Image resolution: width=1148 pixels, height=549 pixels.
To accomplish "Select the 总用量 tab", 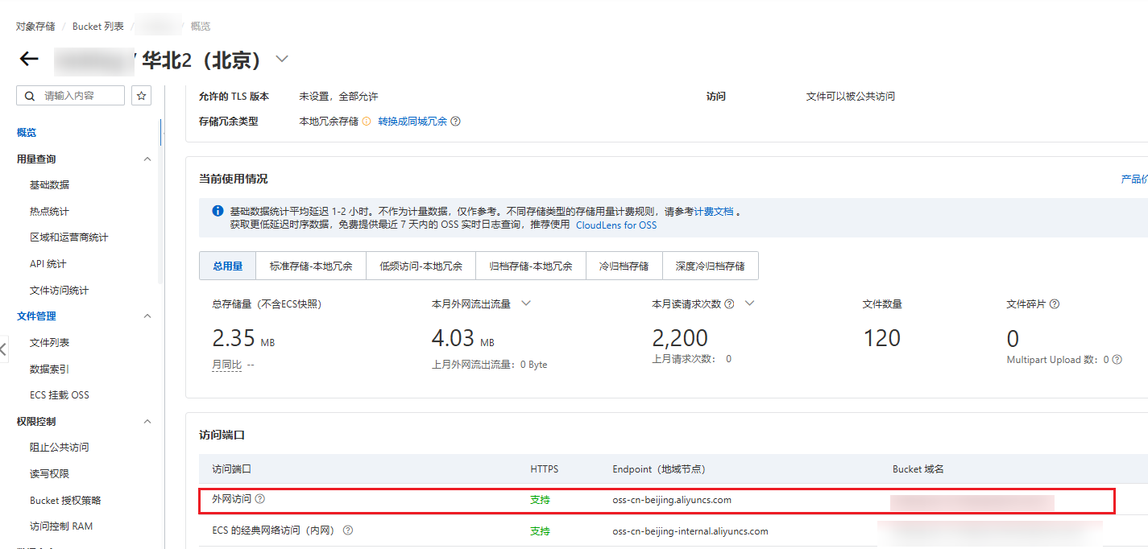I will click(x=228, y=266).
